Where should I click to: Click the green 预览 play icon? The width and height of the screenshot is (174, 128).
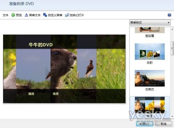(13, 15)
